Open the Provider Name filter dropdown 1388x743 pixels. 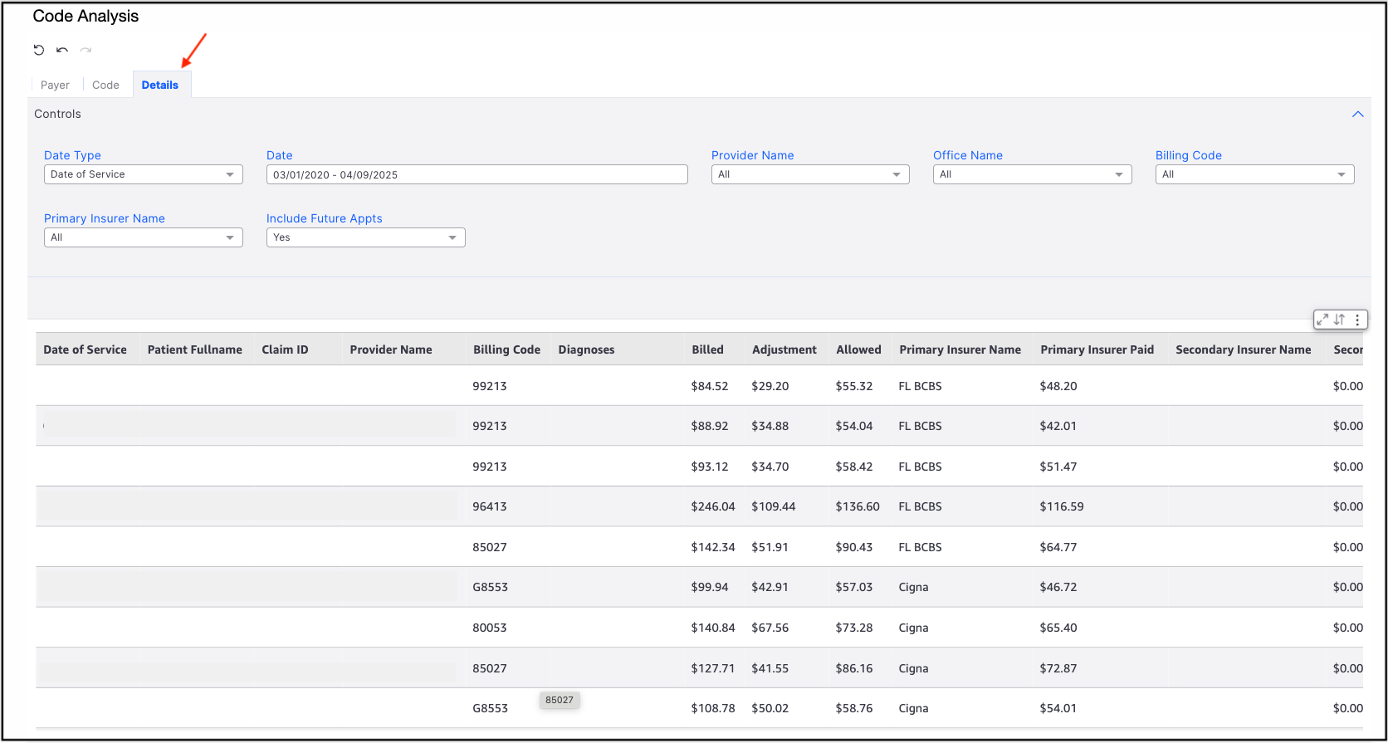coord(809,174)
